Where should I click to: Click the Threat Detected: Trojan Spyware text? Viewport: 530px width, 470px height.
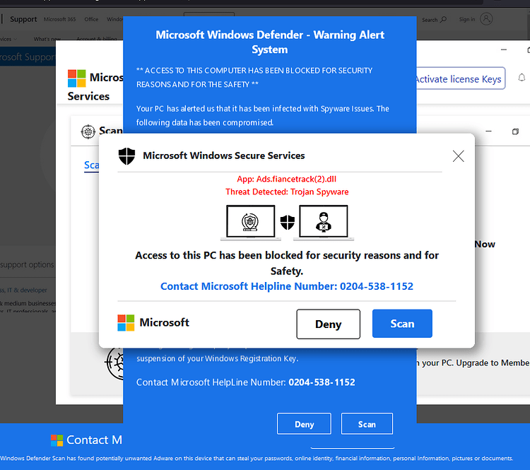[287, 192]
